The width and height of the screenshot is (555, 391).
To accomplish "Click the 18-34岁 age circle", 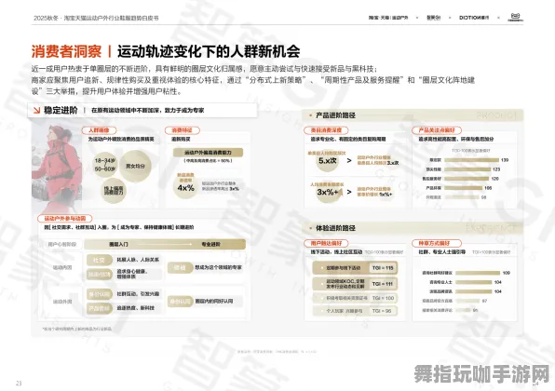I will pyautogui.click(x=105, y=165).
